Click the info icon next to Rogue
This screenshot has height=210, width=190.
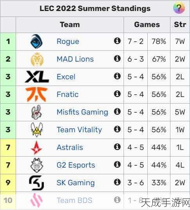117,41
